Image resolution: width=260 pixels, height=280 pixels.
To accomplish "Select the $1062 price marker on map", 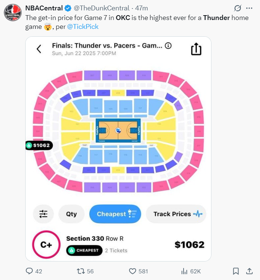I will (39, 146).
